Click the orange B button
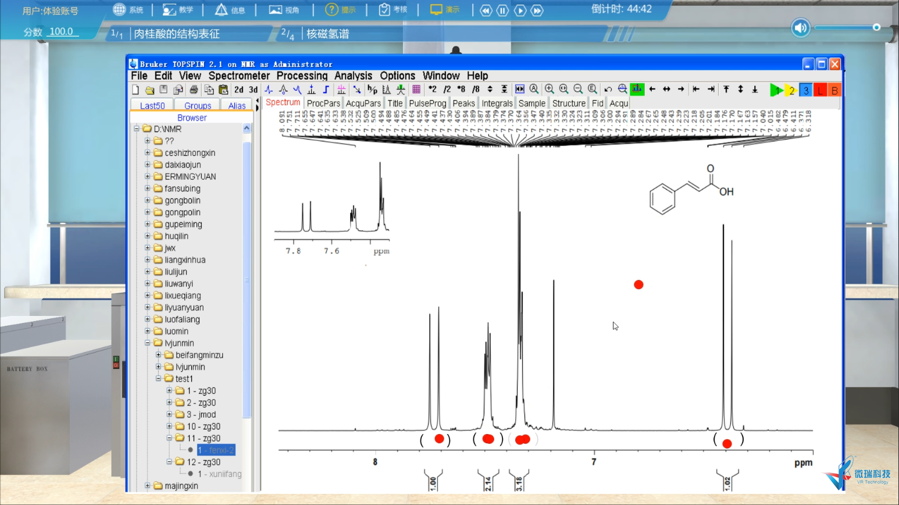This screenshot has height=505, width=899. pos(834,90)
